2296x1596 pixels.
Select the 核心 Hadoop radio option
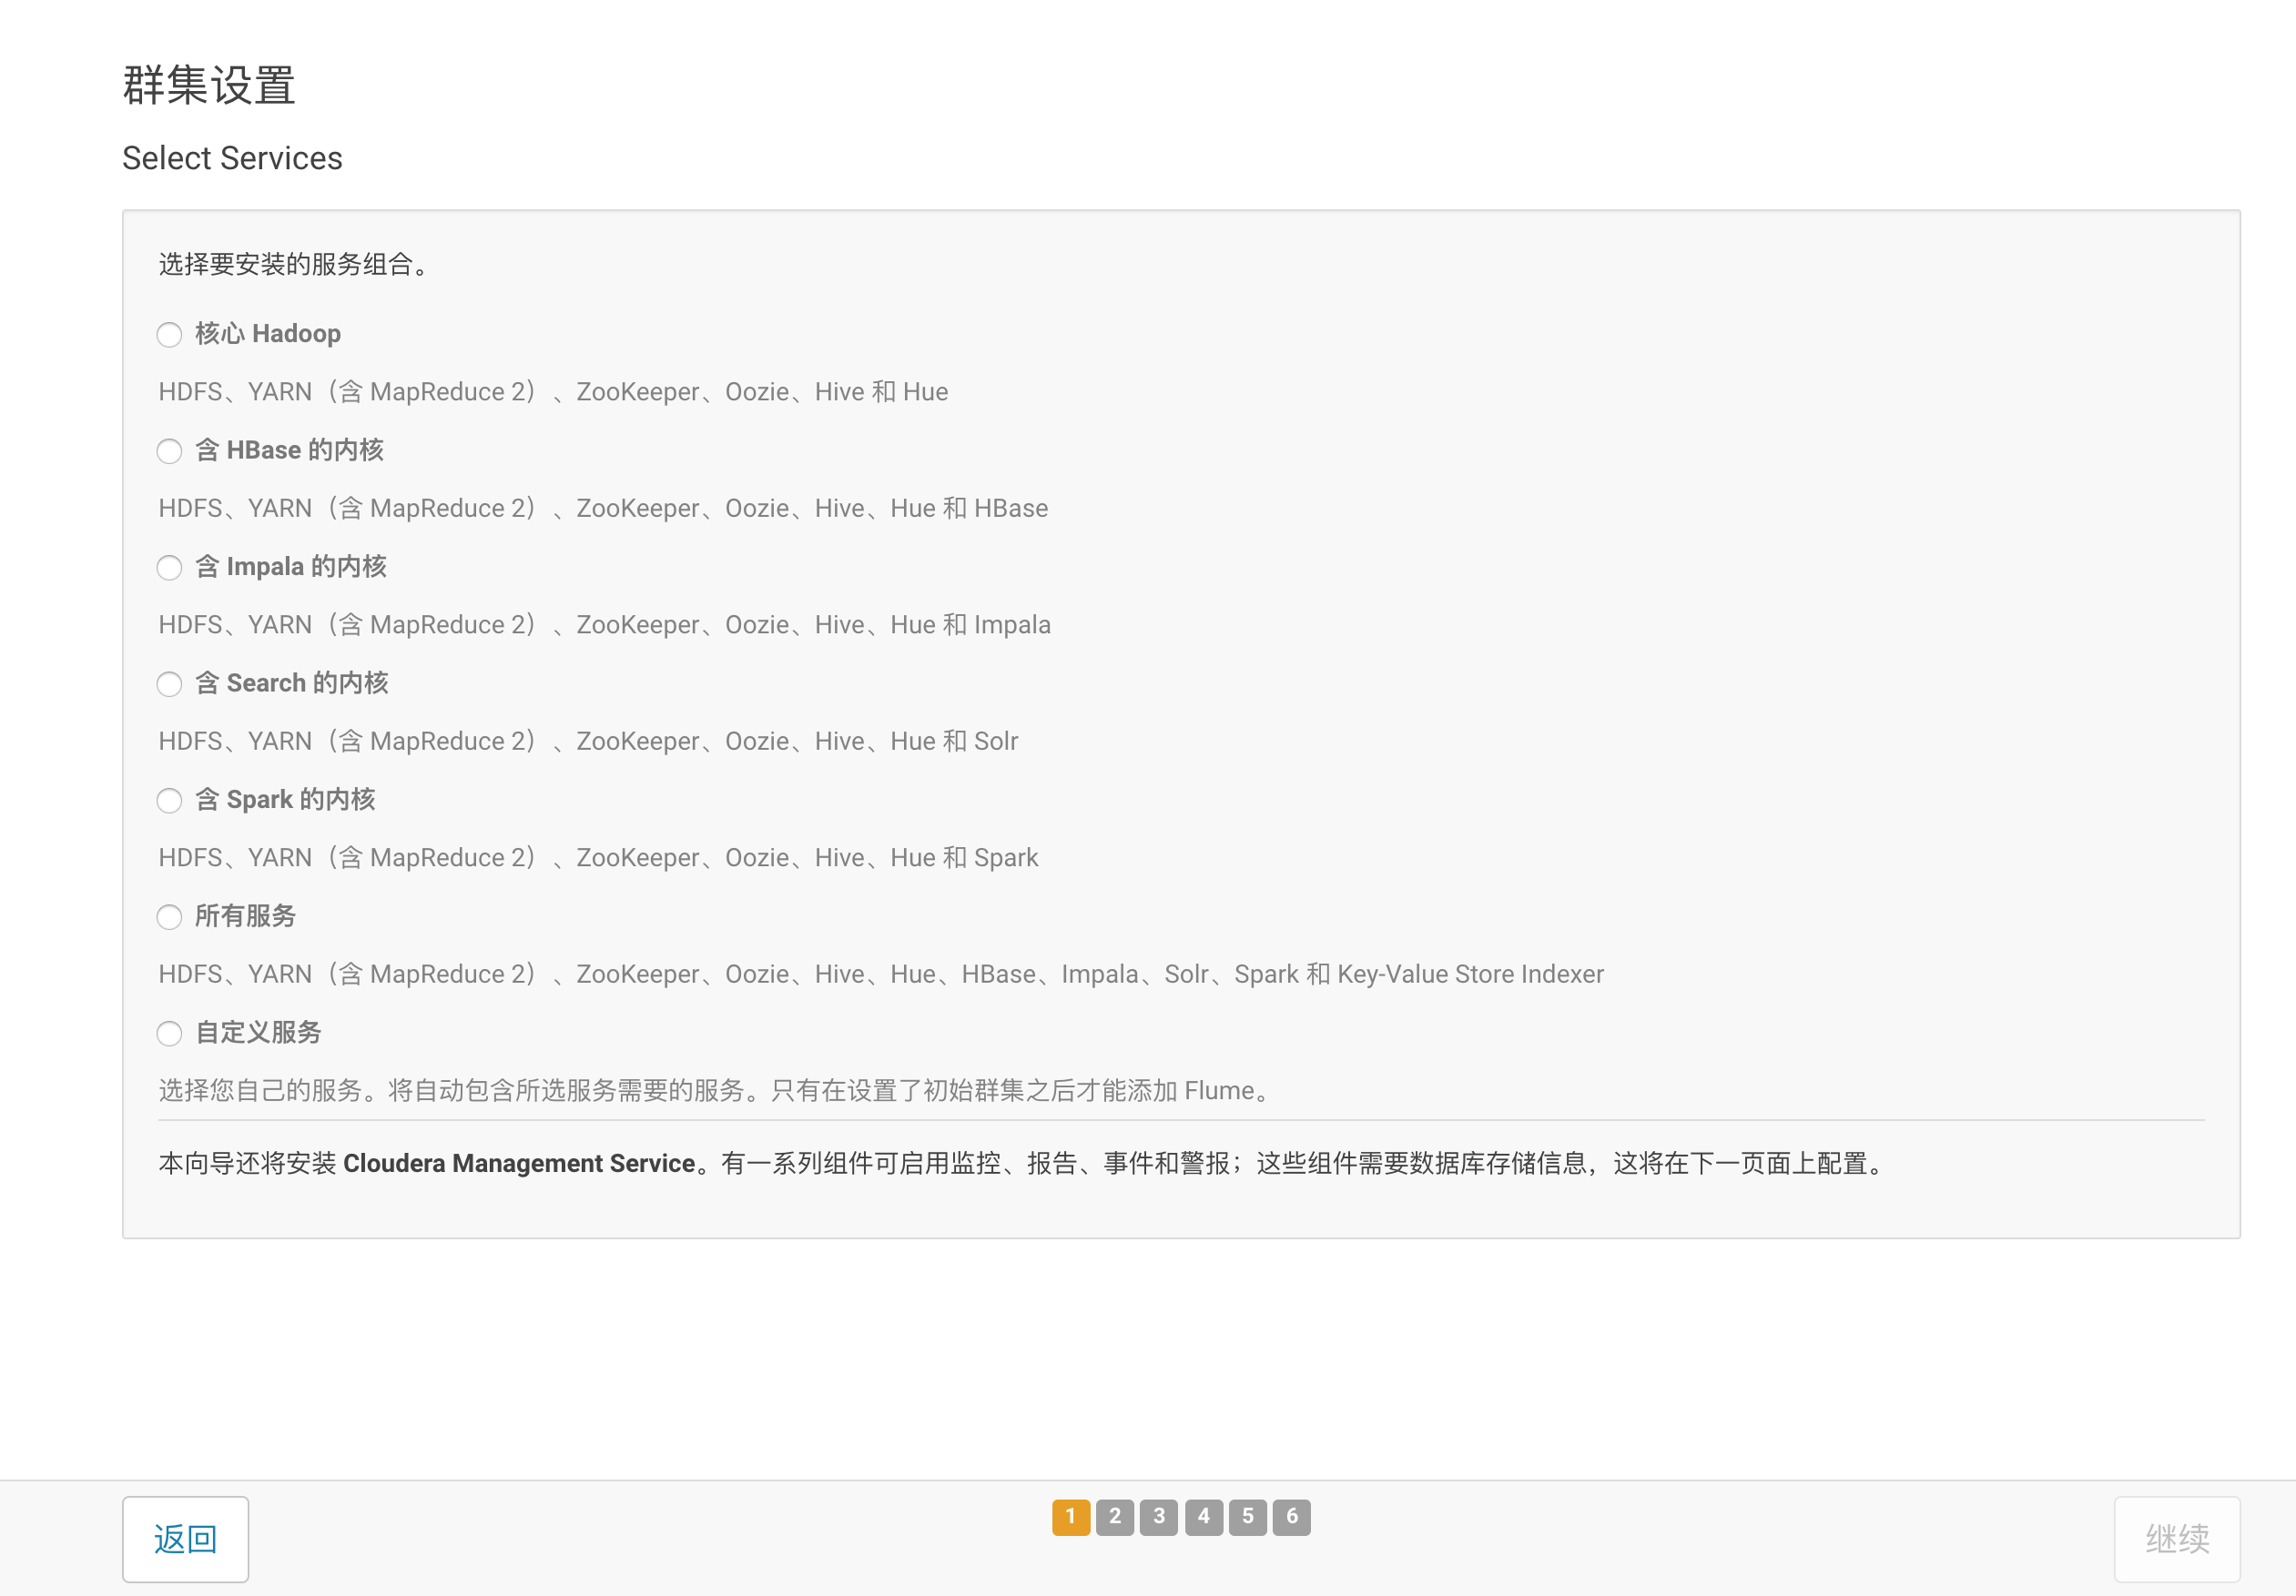point(169,335)
